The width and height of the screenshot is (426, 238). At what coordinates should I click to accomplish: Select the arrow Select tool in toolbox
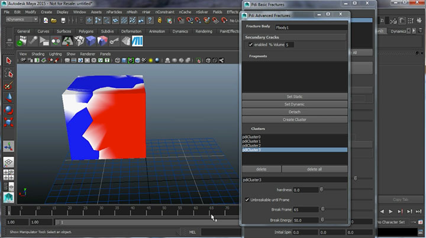9,60
